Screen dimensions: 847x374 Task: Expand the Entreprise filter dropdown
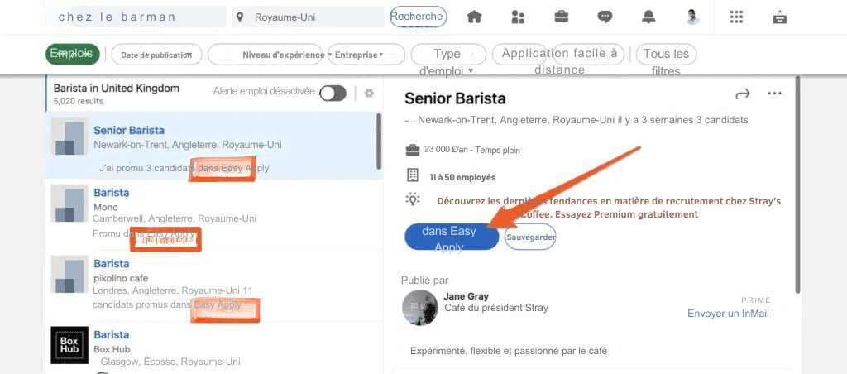pos(366,55)
